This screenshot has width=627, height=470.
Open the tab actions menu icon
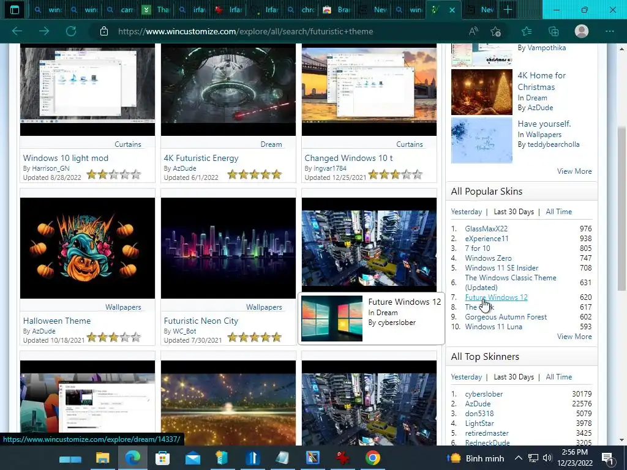pyautogui.click(x=15, y=10)
